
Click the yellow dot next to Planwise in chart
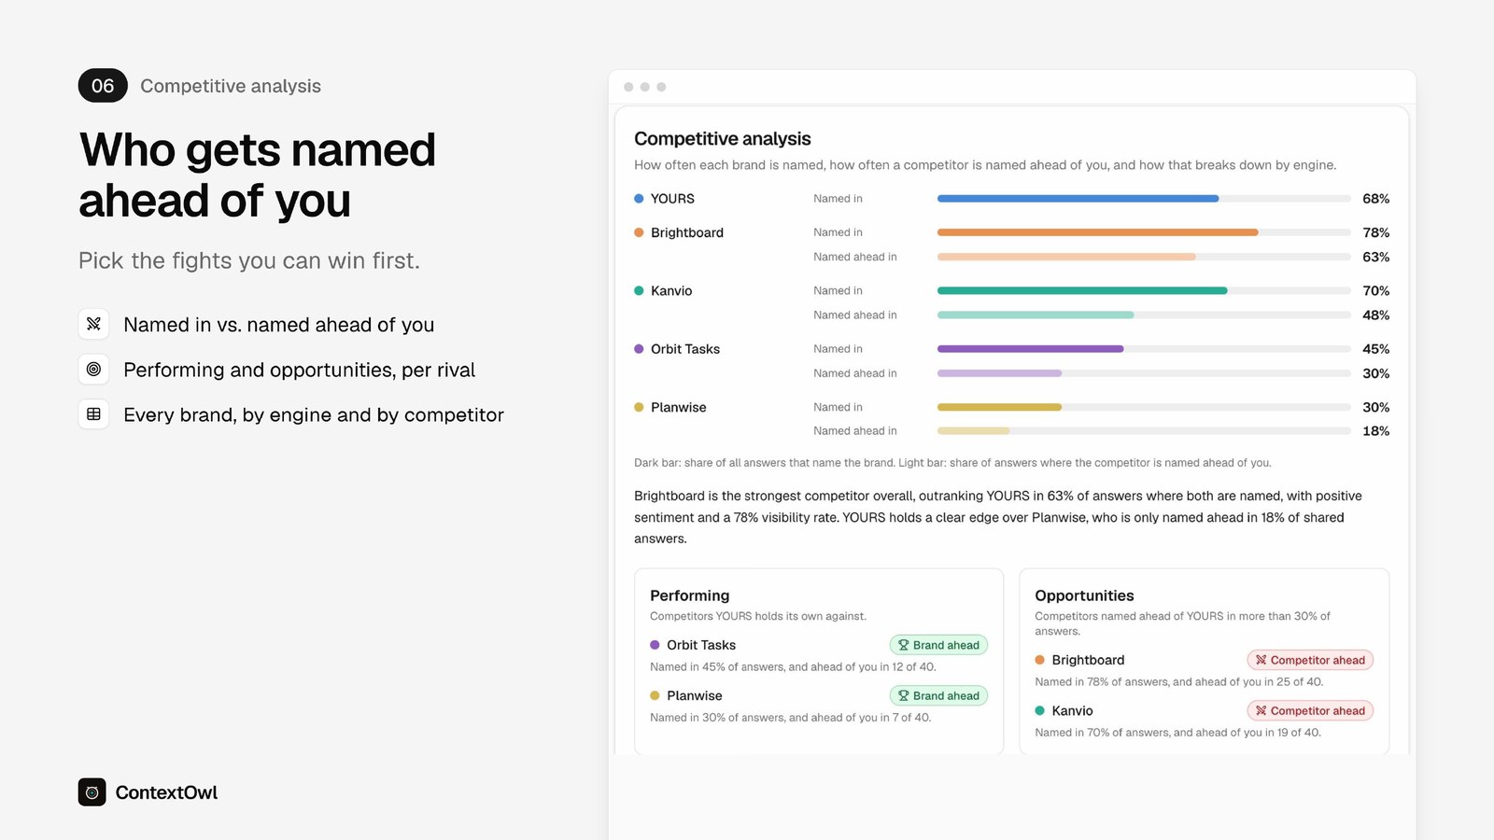tap(639, 407)
